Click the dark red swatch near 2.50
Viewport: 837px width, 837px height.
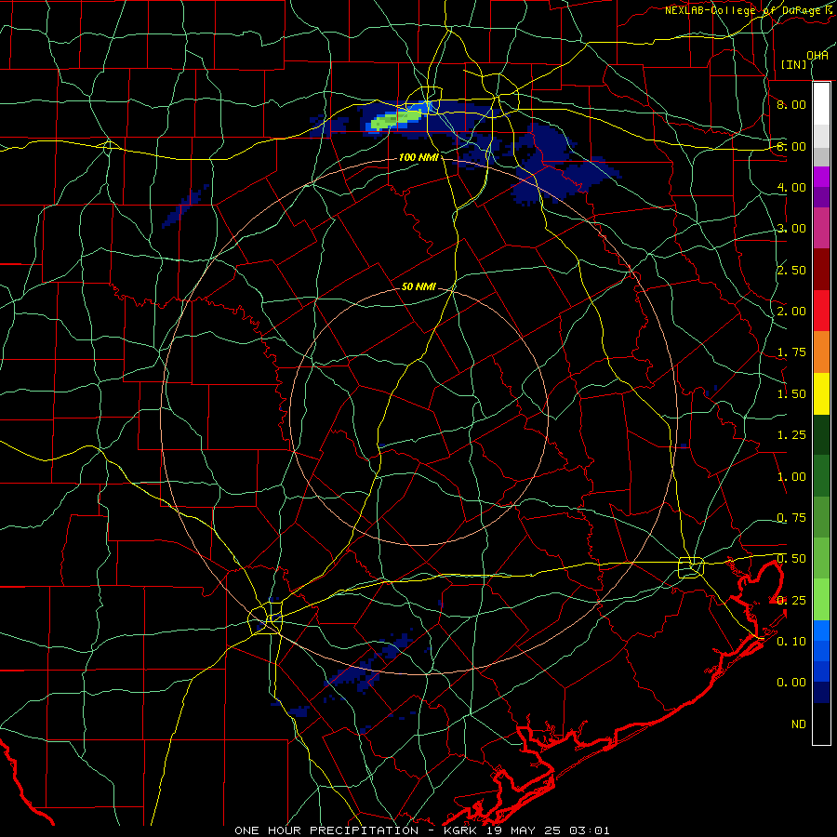[821, 270]
